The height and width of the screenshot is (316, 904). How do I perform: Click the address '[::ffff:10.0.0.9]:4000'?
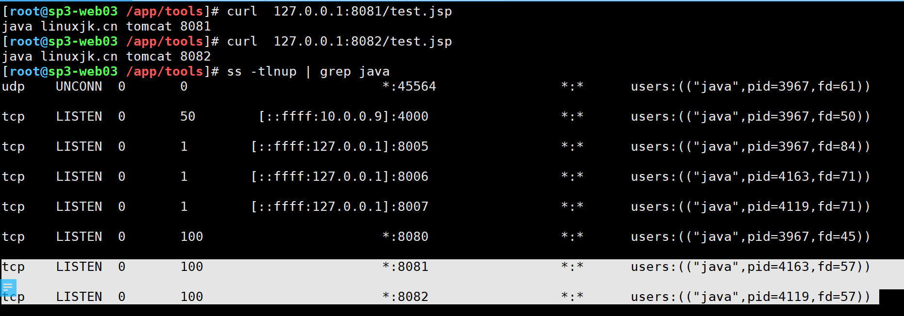[343, 117]
